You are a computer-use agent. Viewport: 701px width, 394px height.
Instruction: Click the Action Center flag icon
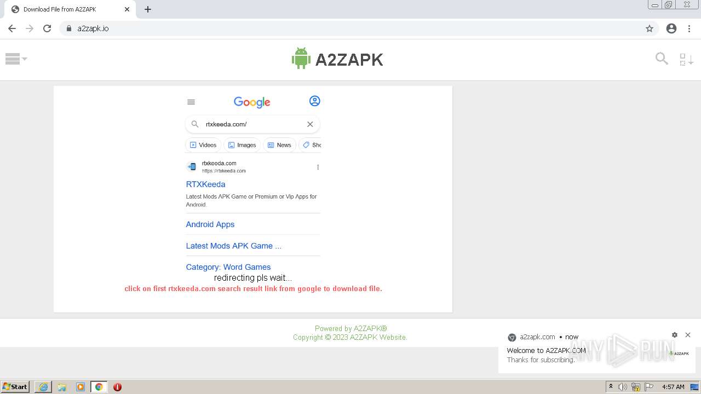pyautogui.click(x=650, y=387)
